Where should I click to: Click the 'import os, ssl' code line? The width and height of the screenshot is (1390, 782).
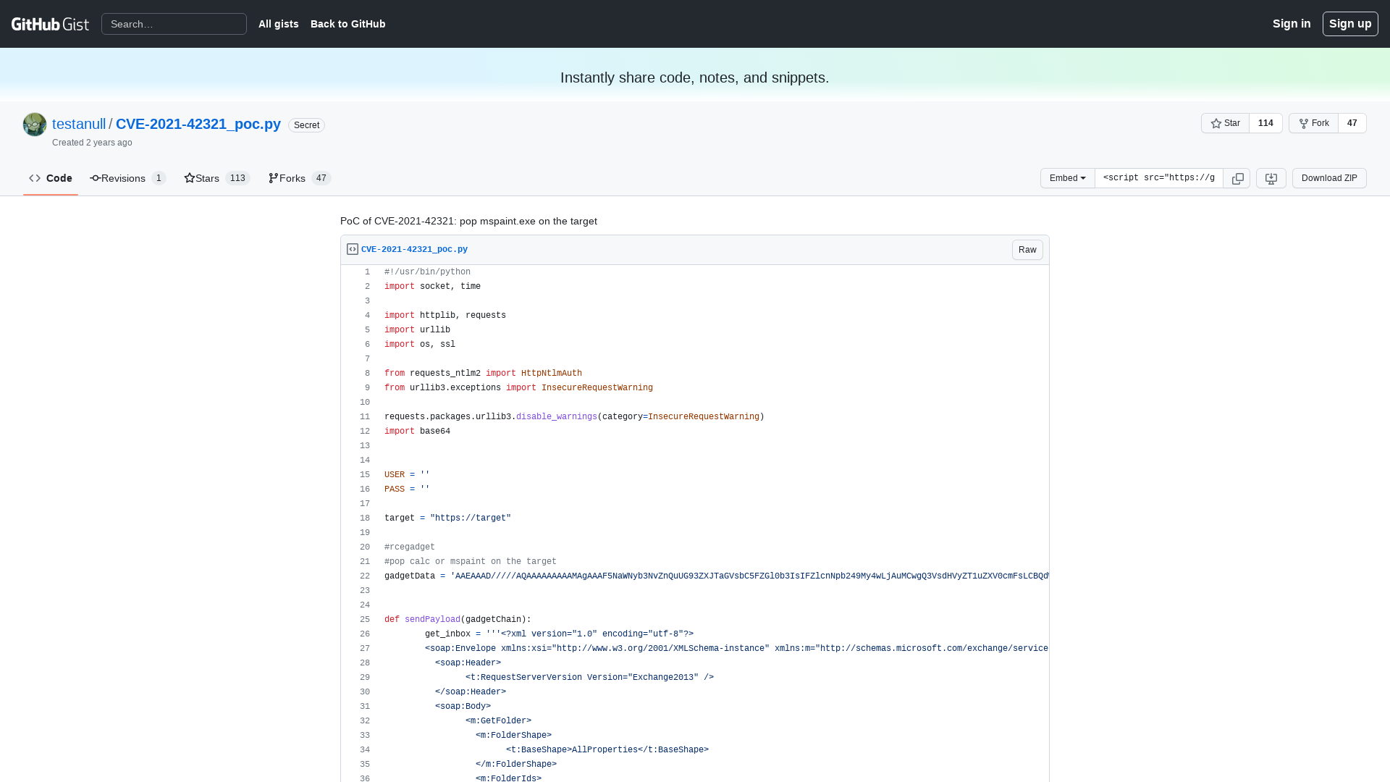pyautogui.click(x=420, y=345)
